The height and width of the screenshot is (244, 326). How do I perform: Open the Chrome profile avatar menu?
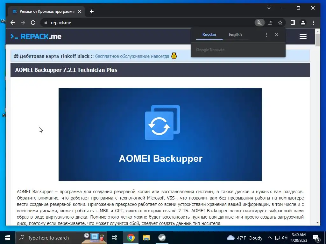[x=303, y=23]
